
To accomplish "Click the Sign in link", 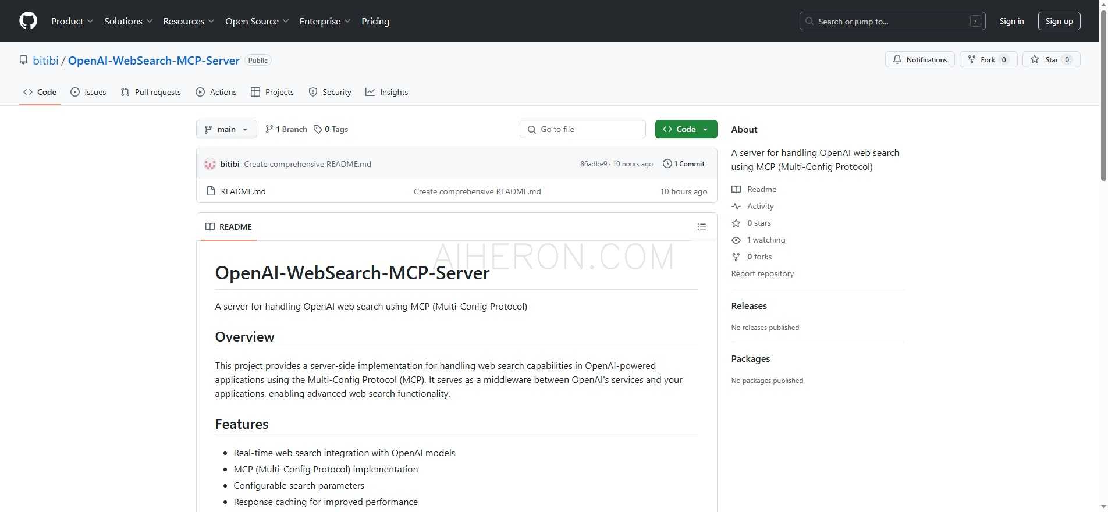I will click(x=1011, y=21).
